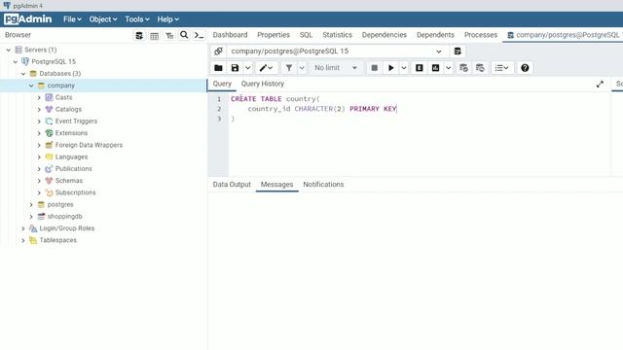This screenshot has width=623, height=350.
Task: Open file with the folder icon
Action: pyautogui.click(x=218, y=68)
